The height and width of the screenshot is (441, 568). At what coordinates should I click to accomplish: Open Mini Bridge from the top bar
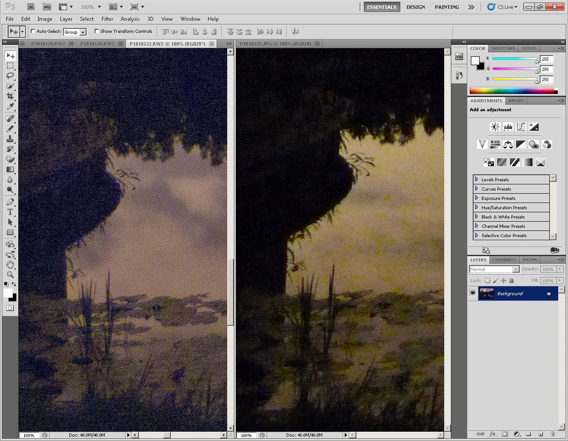coord(47,7)
